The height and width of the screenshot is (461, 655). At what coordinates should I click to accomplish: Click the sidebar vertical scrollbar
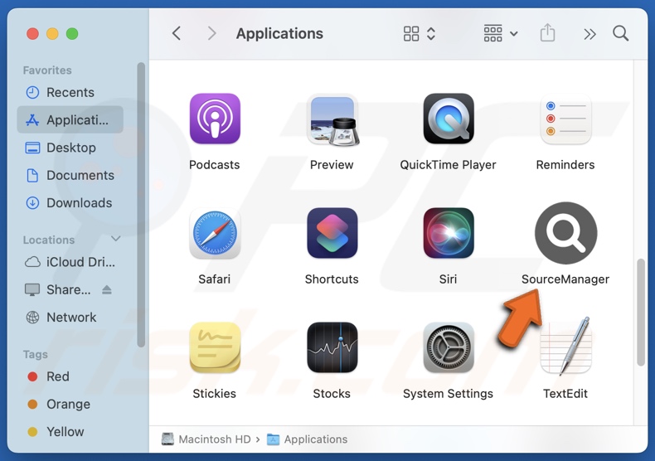click(141, 205)
